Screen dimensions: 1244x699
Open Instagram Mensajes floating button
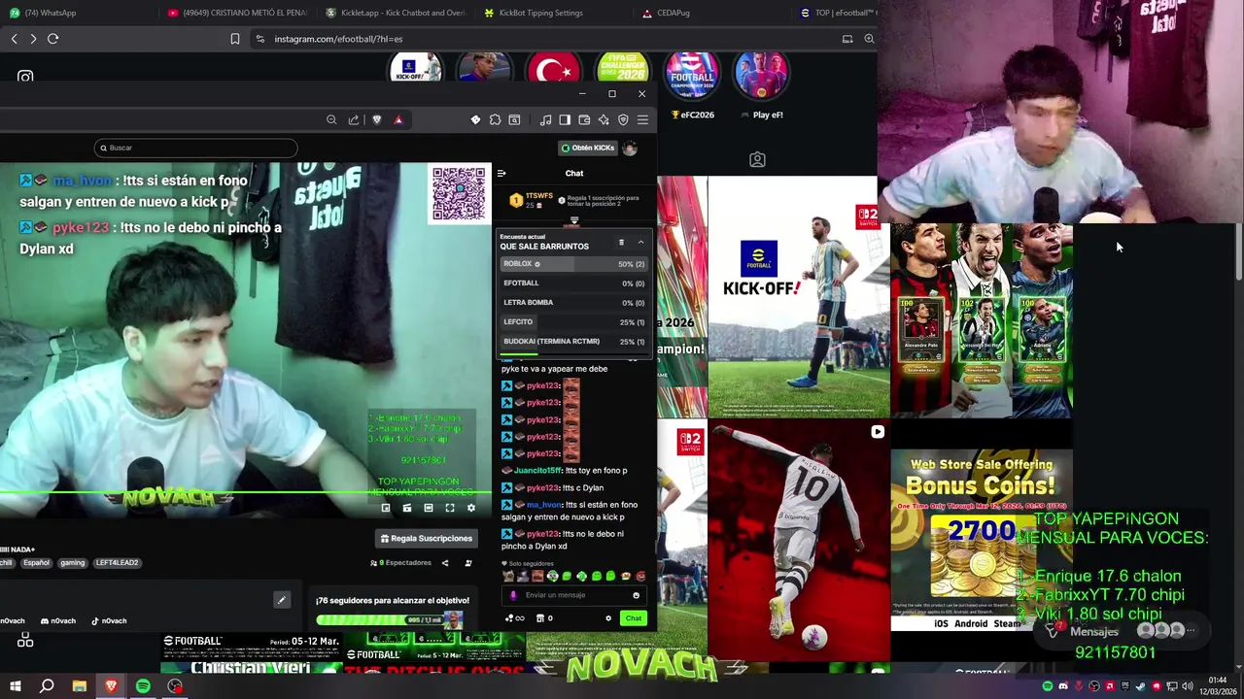pyautogui.click(x=1123, y=631)
